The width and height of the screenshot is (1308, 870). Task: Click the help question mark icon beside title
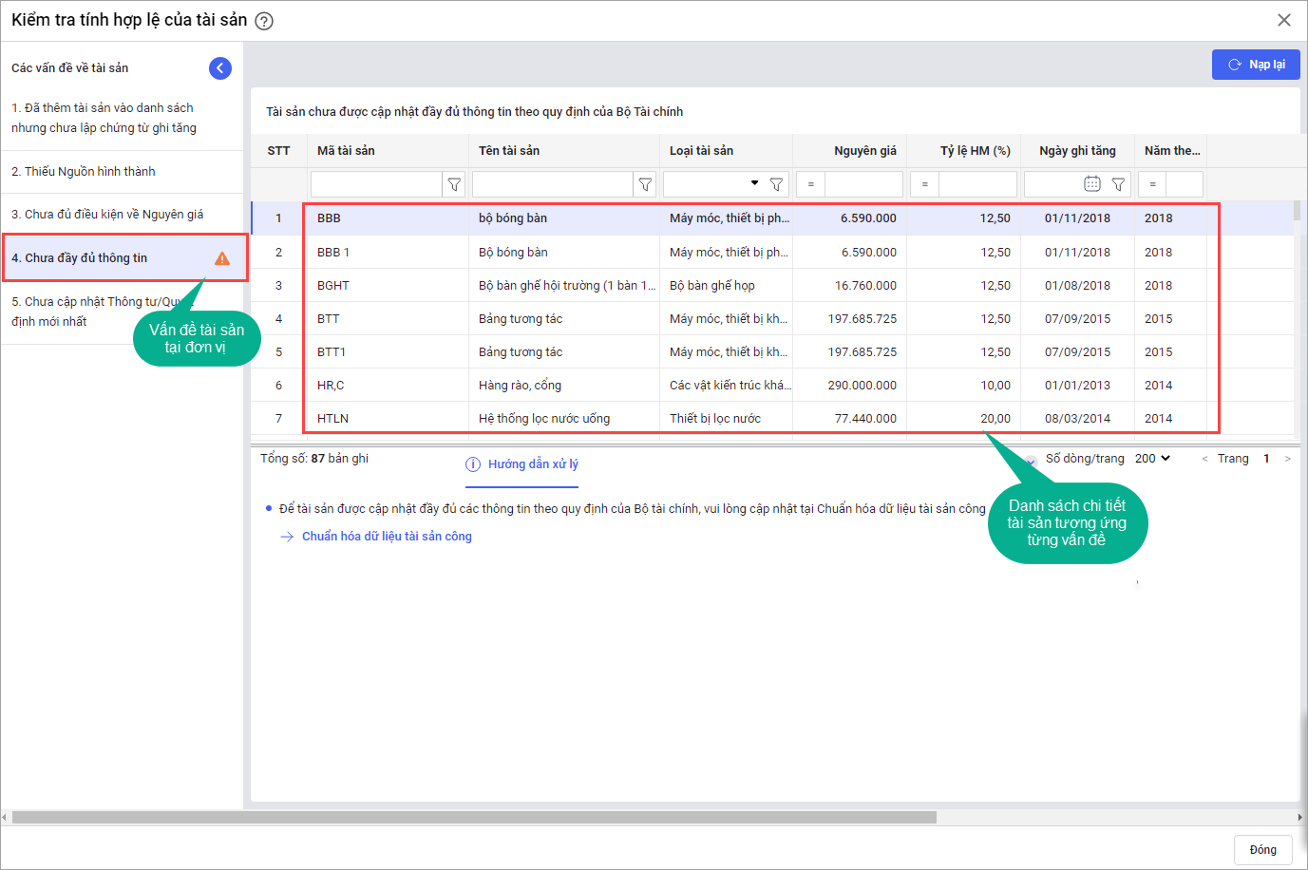point(264,21)
